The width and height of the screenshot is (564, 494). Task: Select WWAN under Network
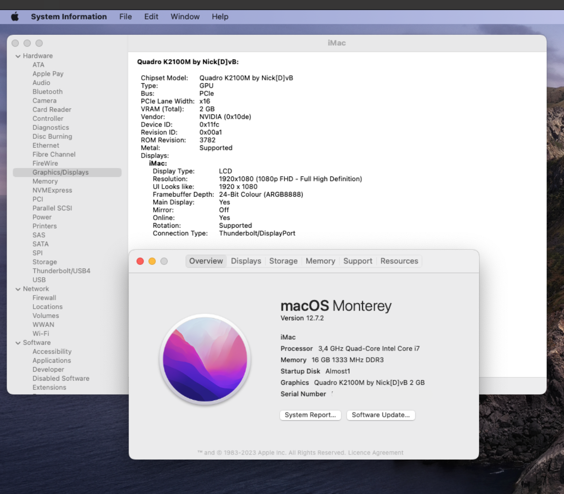[43, 325]
